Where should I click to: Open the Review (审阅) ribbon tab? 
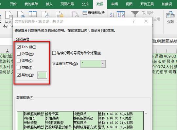coord(115,4)
